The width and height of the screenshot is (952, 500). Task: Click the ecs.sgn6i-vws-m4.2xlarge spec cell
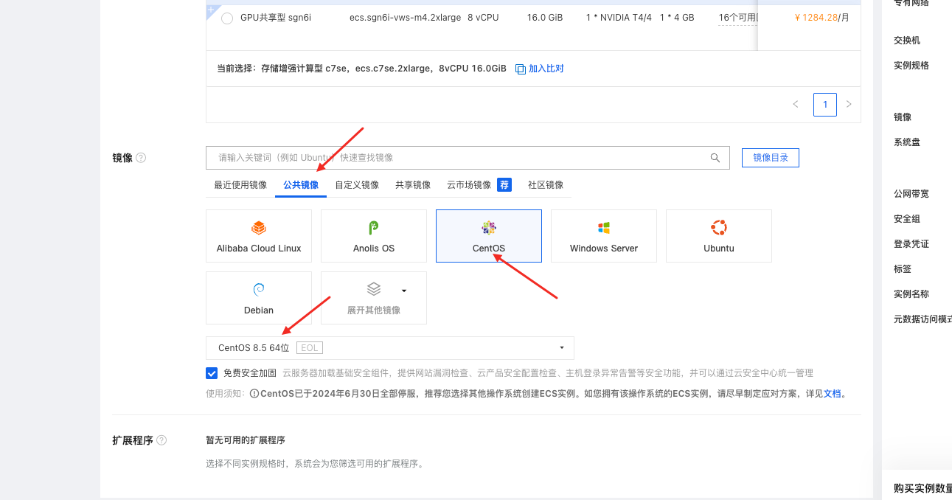coord(404,18)
